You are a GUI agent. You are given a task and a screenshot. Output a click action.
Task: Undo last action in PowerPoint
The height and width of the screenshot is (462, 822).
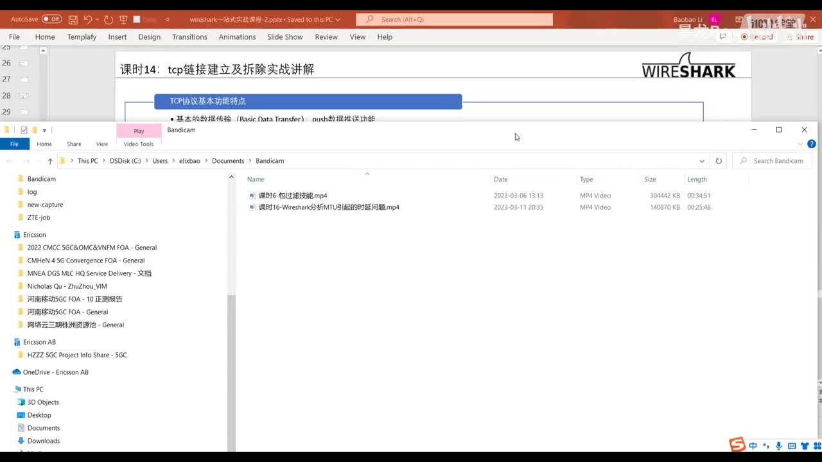(x=88, y=20)
